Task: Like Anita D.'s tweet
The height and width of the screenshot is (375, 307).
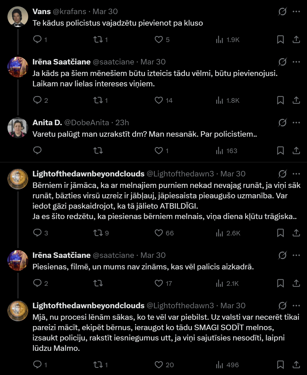Action: (x=159, y=151)
